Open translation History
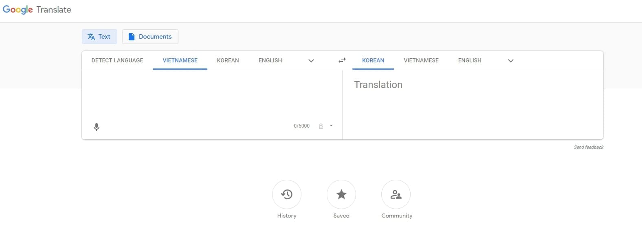 (287, 194)
